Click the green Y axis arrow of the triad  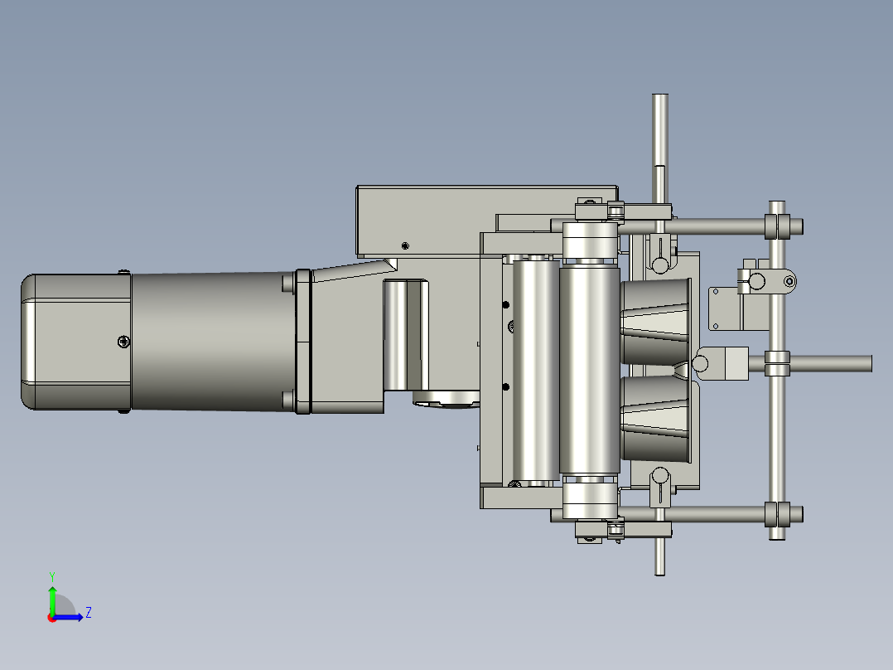(x=52, y=598)
